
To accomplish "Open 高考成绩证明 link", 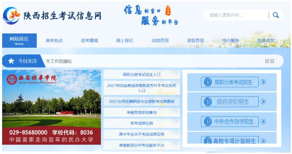I will click(x=142, y=123).
